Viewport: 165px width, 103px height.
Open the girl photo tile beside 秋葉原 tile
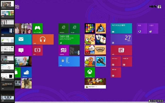click(26, 83)
